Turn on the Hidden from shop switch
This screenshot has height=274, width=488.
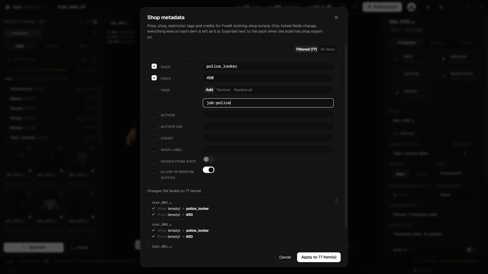tap(209, 159)
